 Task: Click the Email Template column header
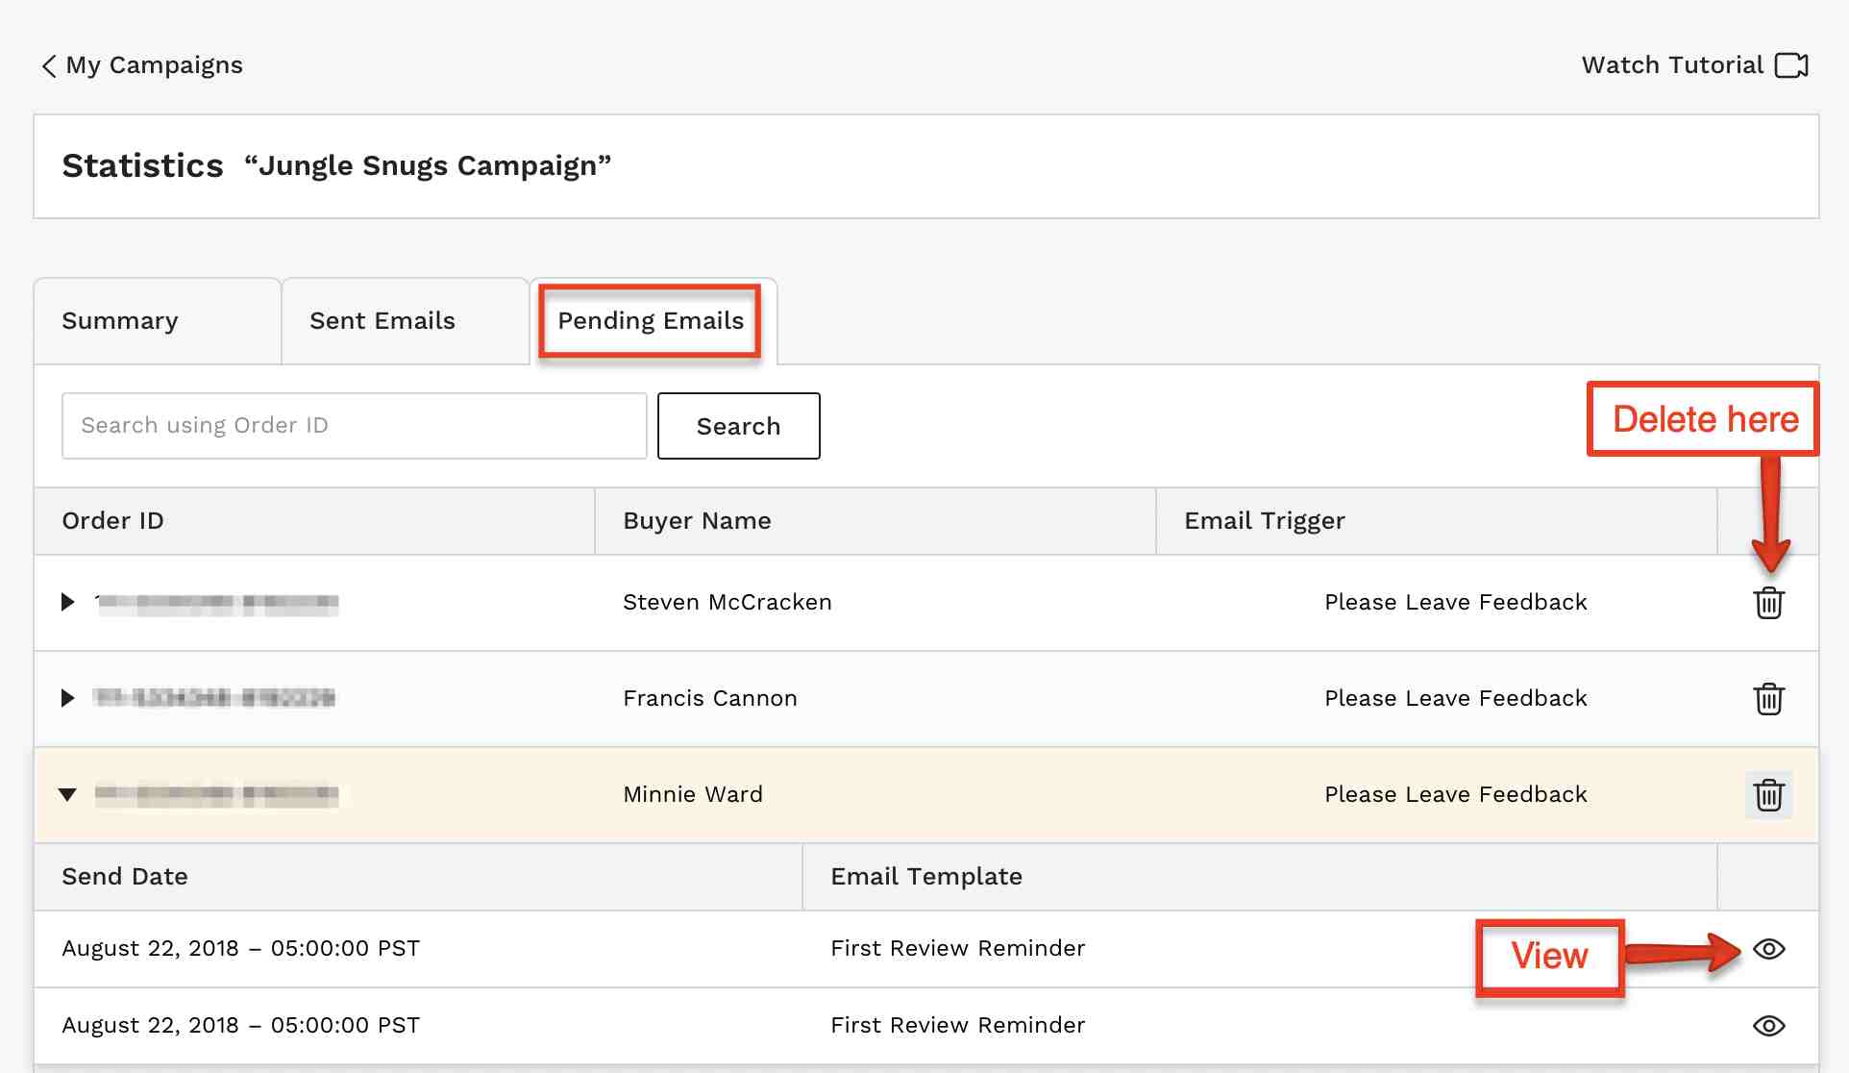click(1260, 877)
